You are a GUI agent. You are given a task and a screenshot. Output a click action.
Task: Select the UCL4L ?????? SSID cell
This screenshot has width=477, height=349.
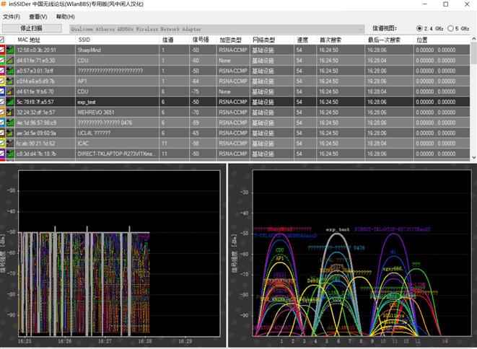coord(117,133)
